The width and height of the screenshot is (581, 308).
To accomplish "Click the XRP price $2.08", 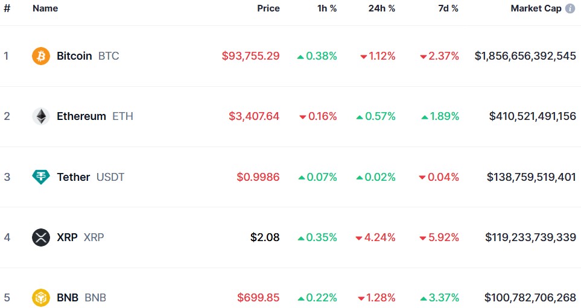I will pyautogui.click(x=265, y=237).
